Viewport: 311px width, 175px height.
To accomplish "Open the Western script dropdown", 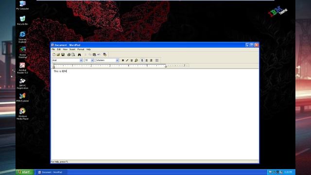I will coord(117,60).
